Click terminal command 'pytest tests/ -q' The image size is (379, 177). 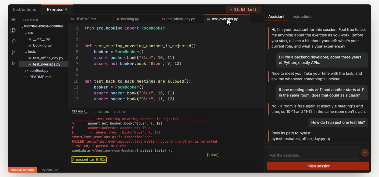tap(156, 151)
